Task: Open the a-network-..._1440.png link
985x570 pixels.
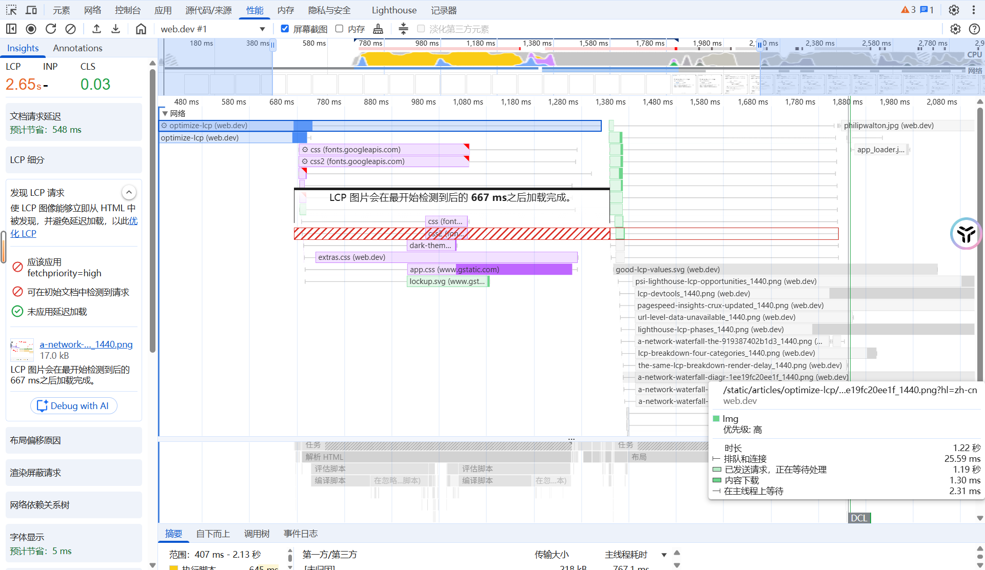Action: tap(86, 344)
